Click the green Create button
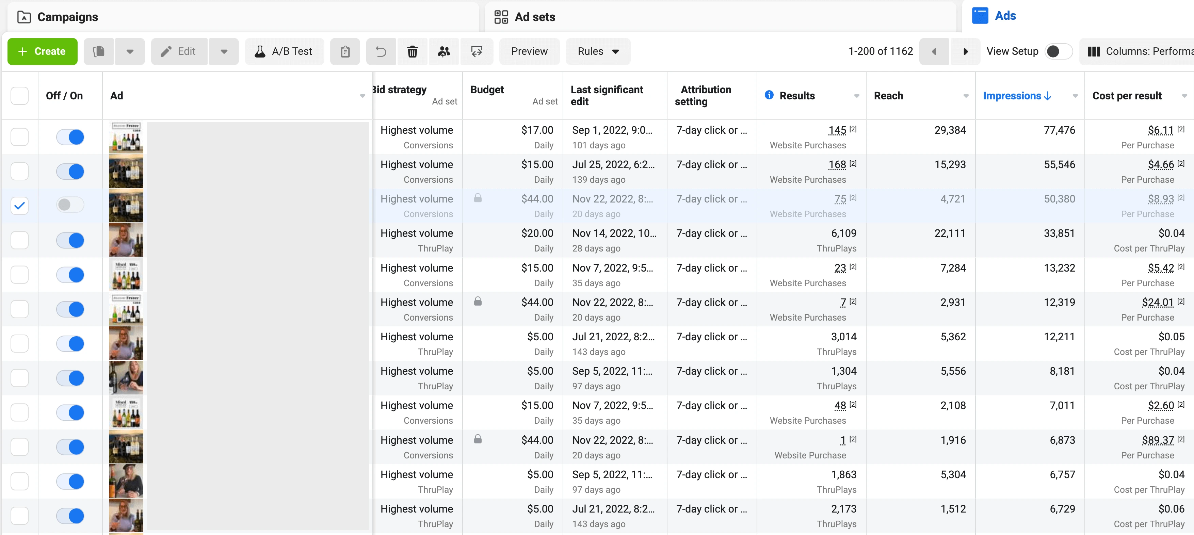 (42, 51)
